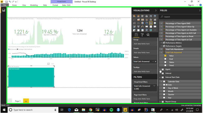This screenshot has width=203, height=113.
Task: Select the R script visual icon
Action: tap(147, 30)
